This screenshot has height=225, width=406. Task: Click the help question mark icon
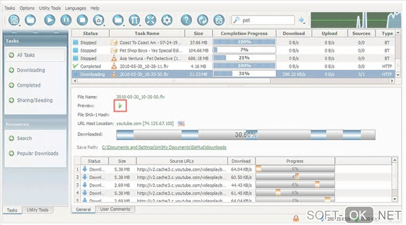[186, 20]
